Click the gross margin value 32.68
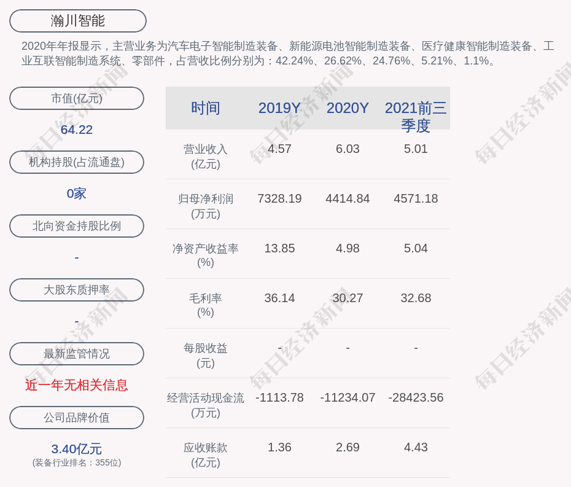This screenshot has width=571, height=487. (416, 298)
